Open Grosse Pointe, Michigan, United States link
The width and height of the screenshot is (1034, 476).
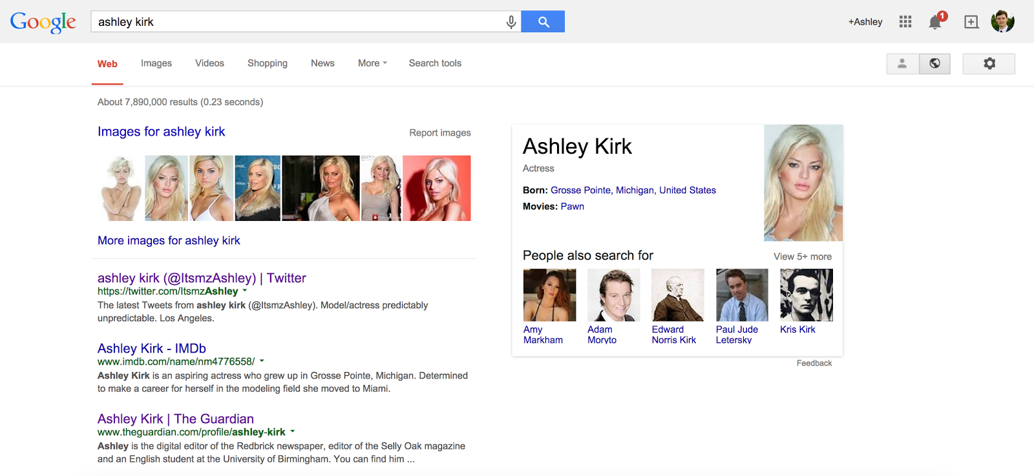pyautogui.click(x=633, y=191)
